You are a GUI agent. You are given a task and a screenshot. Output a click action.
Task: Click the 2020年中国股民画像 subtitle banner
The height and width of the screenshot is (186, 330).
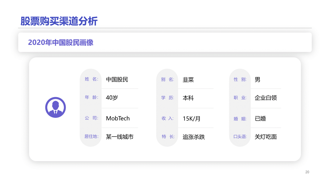61,42
